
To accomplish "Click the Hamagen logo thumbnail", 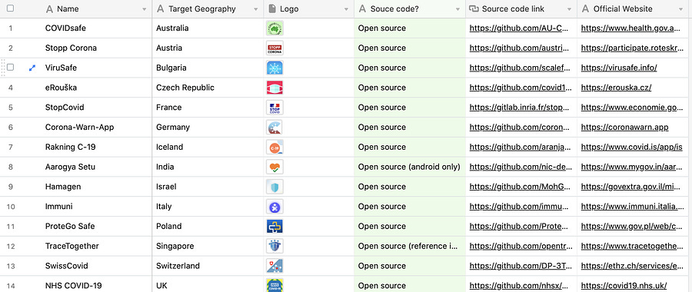I will (x=274, y=187).
